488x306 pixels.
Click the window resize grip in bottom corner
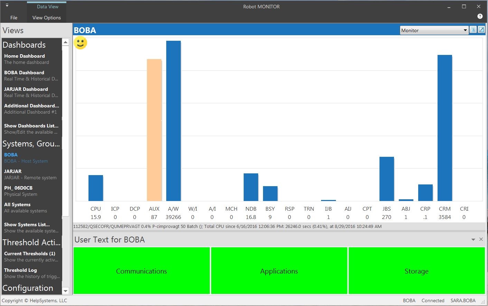coord(483,302)
